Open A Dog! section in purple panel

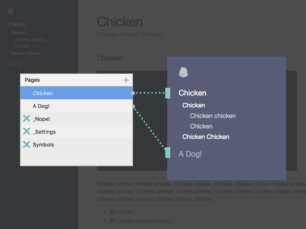[190, 154]
